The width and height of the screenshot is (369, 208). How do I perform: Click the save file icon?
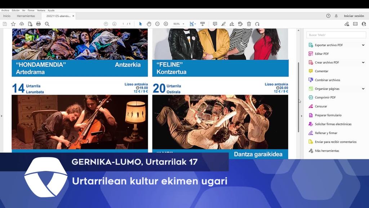point(5,24)
